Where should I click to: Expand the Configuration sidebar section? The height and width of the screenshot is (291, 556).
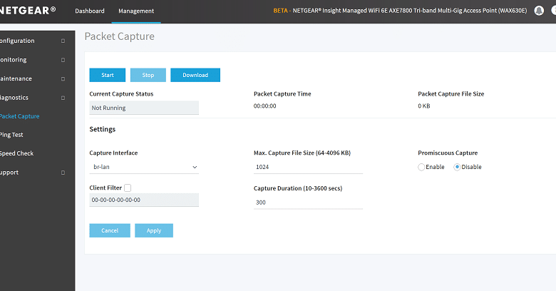33,41
